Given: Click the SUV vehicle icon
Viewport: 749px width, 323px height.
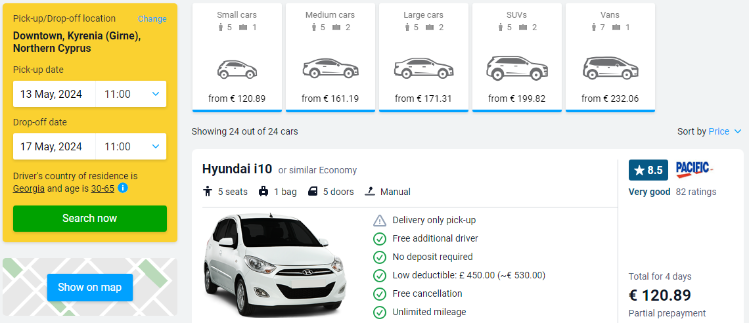Looking at the screenshot, I should click(517, 68).
